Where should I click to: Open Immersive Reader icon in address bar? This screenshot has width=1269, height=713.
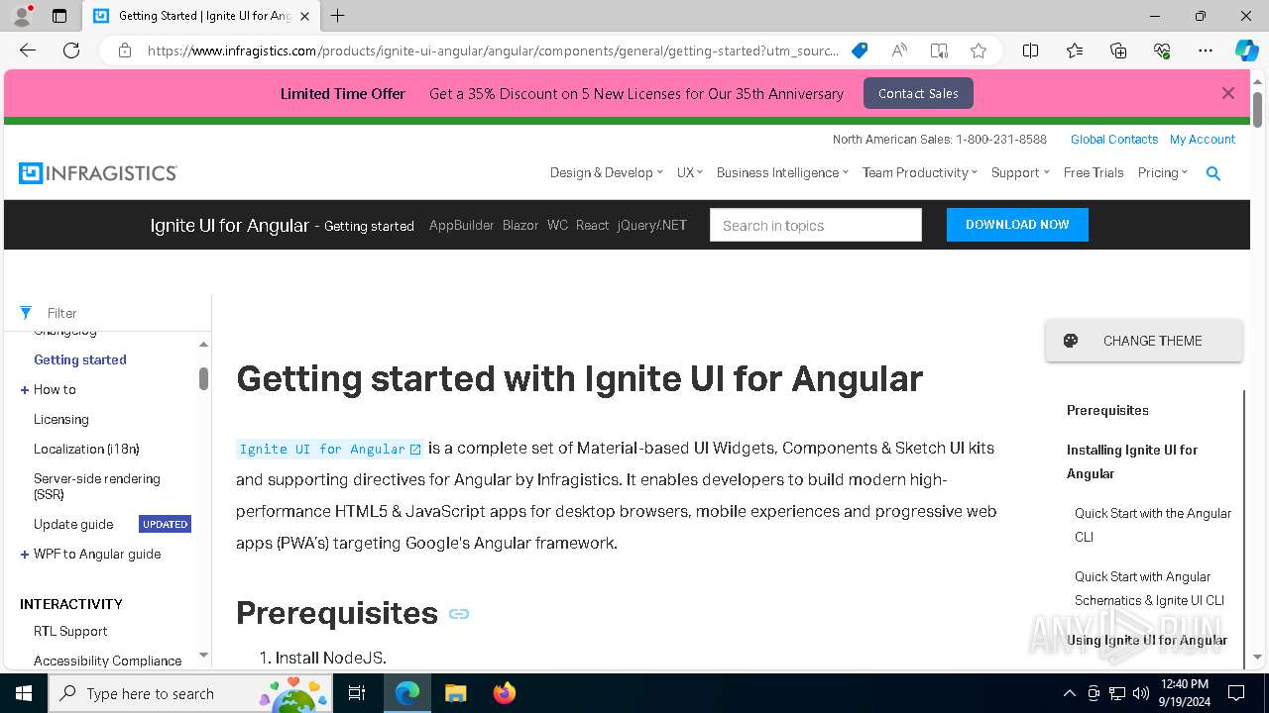pos(939,51)
